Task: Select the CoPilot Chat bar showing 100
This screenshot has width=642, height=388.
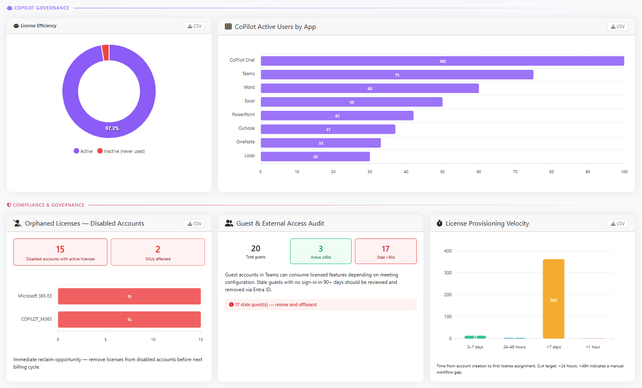Action: [442, 61]
